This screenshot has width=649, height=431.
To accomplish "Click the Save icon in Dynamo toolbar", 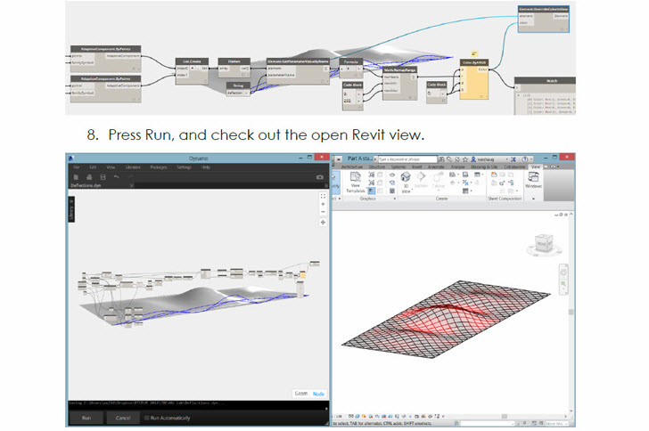I will coord(103,177).
